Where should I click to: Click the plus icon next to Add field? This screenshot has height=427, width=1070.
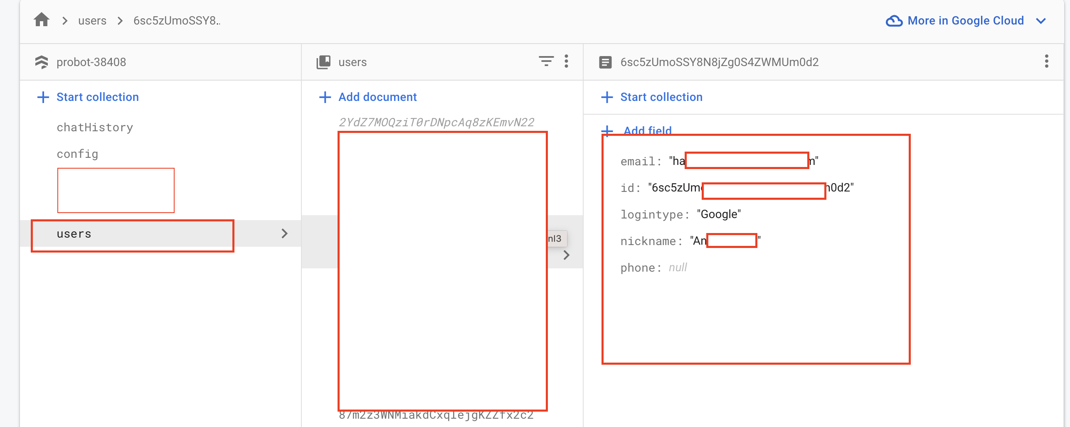click(606, 130)
